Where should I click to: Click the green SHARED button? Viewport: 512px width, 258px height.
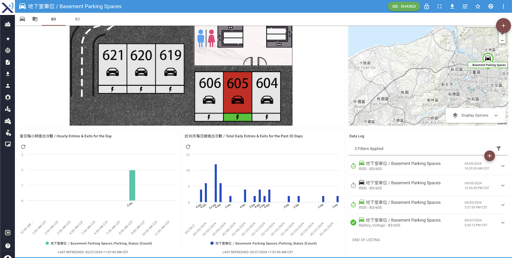[404, 6]
